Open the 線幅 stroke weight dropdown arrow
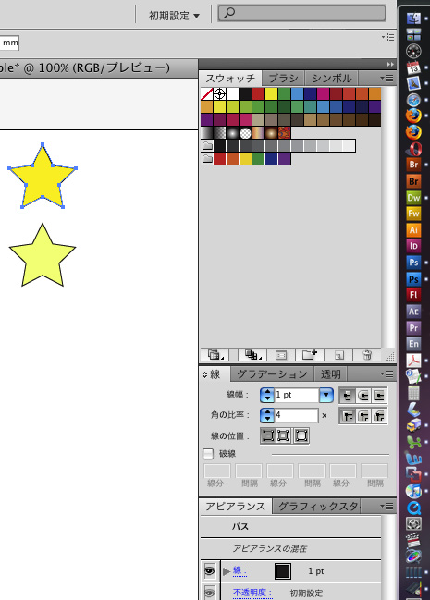 [326, 395]
